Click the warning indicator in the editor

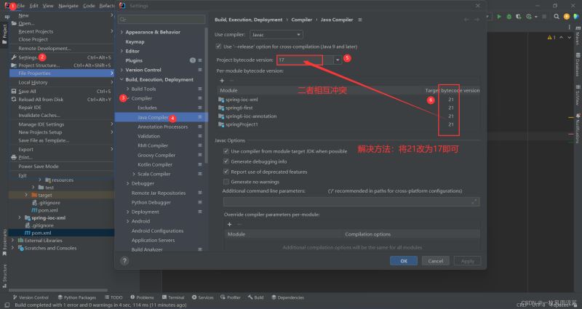551,38
